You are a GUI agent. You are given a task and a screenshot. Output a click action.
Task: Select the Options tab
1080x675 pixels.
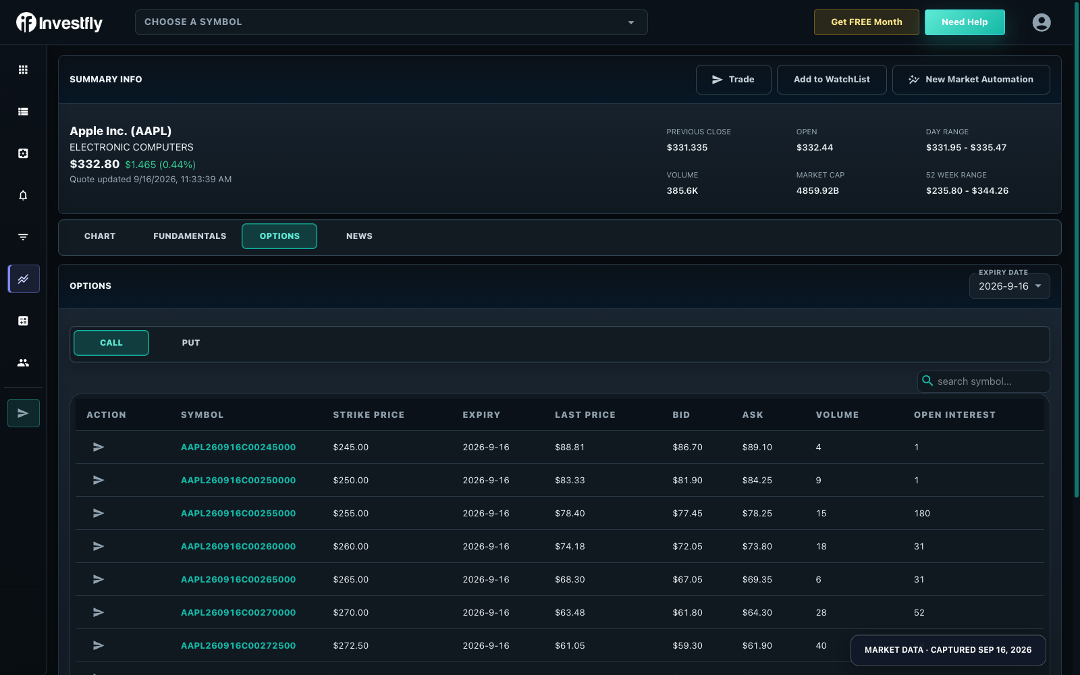click(x=279, y=236)
